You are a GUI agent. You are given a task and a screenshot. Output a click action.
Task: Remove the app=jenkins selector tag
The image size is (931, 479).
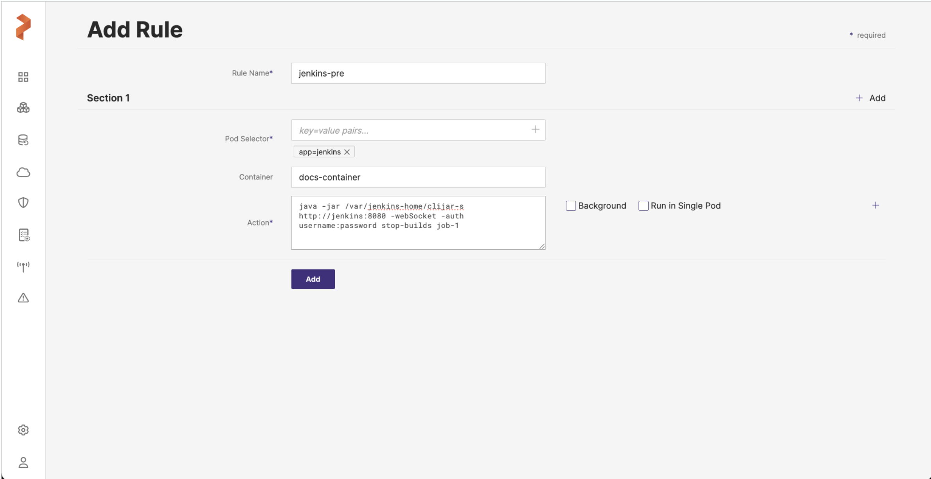coord(347,152)
